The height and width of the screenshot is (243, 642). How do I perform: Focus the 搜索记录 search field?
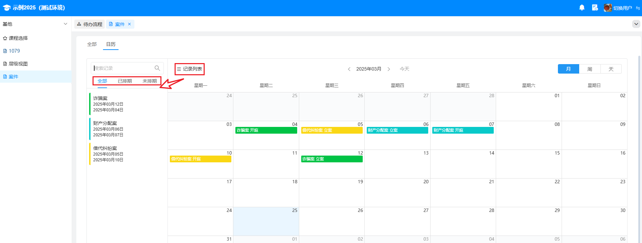(123, 68)
